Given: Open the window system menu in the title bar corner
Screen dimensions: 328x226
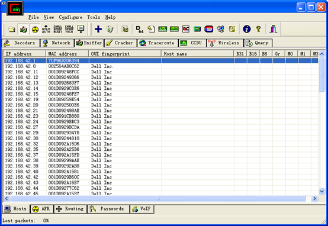Looking at the screenshot, I should pyautogui.click(x=4, y=4).
